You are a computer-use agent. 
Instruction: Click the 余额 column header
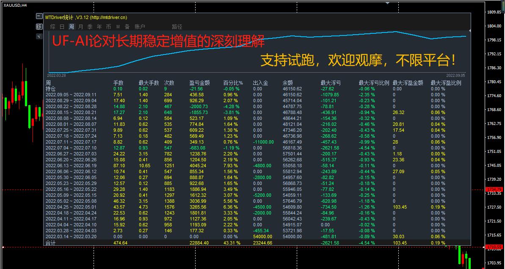(287, 83)
